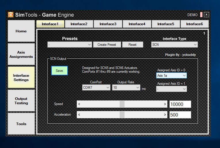Close the SimTools Game Engine window
The width and height of the screenshot is (220, 148).
click(x=206, y=15)
